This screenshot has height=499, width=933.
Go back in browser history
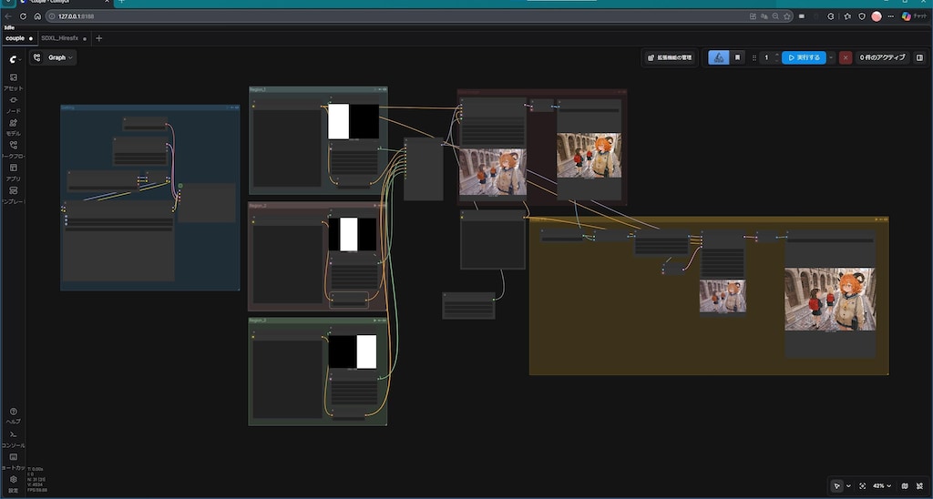click(8, 16)
